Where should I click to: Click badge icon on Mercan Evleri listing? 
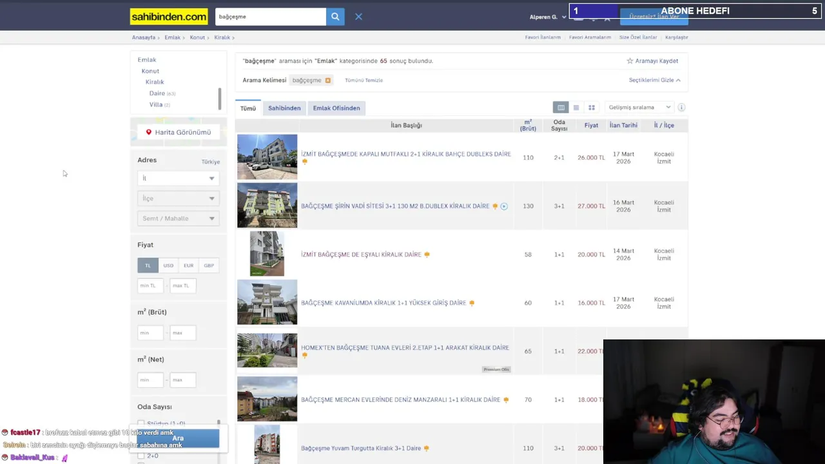coord(506,400)
